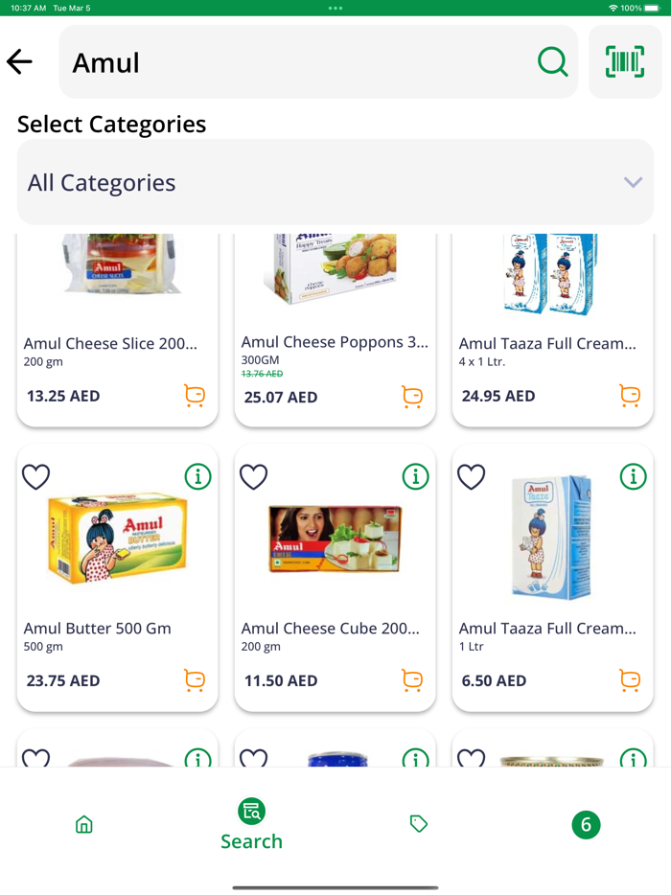View info for Amul Taaza Full Cream 1 Ltr
Viewport: 671px width, 895px height.
point(633,476)
